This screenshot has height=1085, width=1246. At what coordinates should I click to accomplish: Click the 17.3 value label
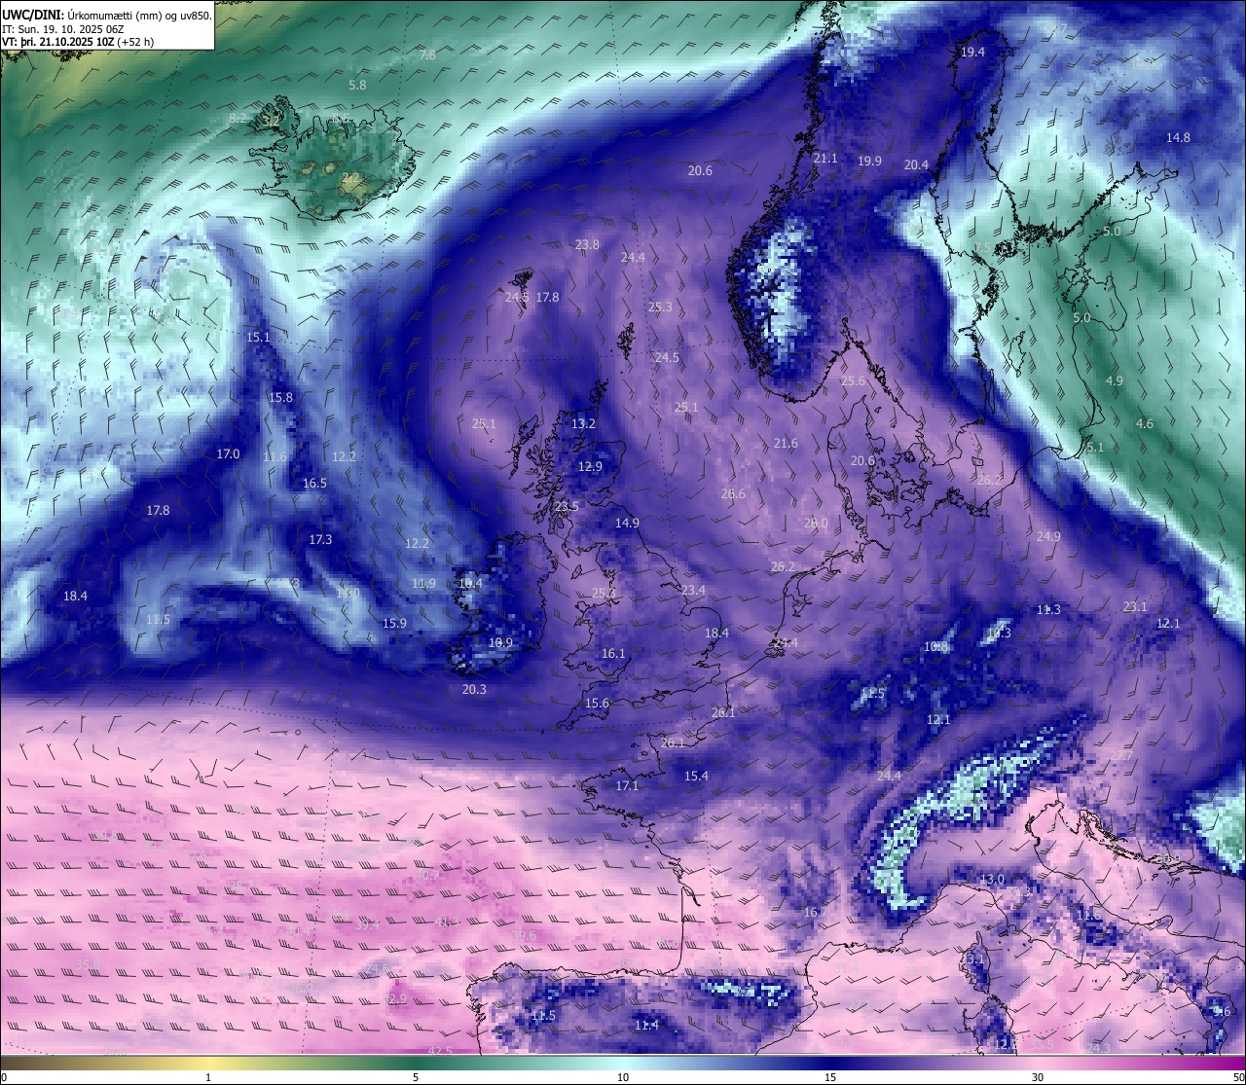[320, 540]
